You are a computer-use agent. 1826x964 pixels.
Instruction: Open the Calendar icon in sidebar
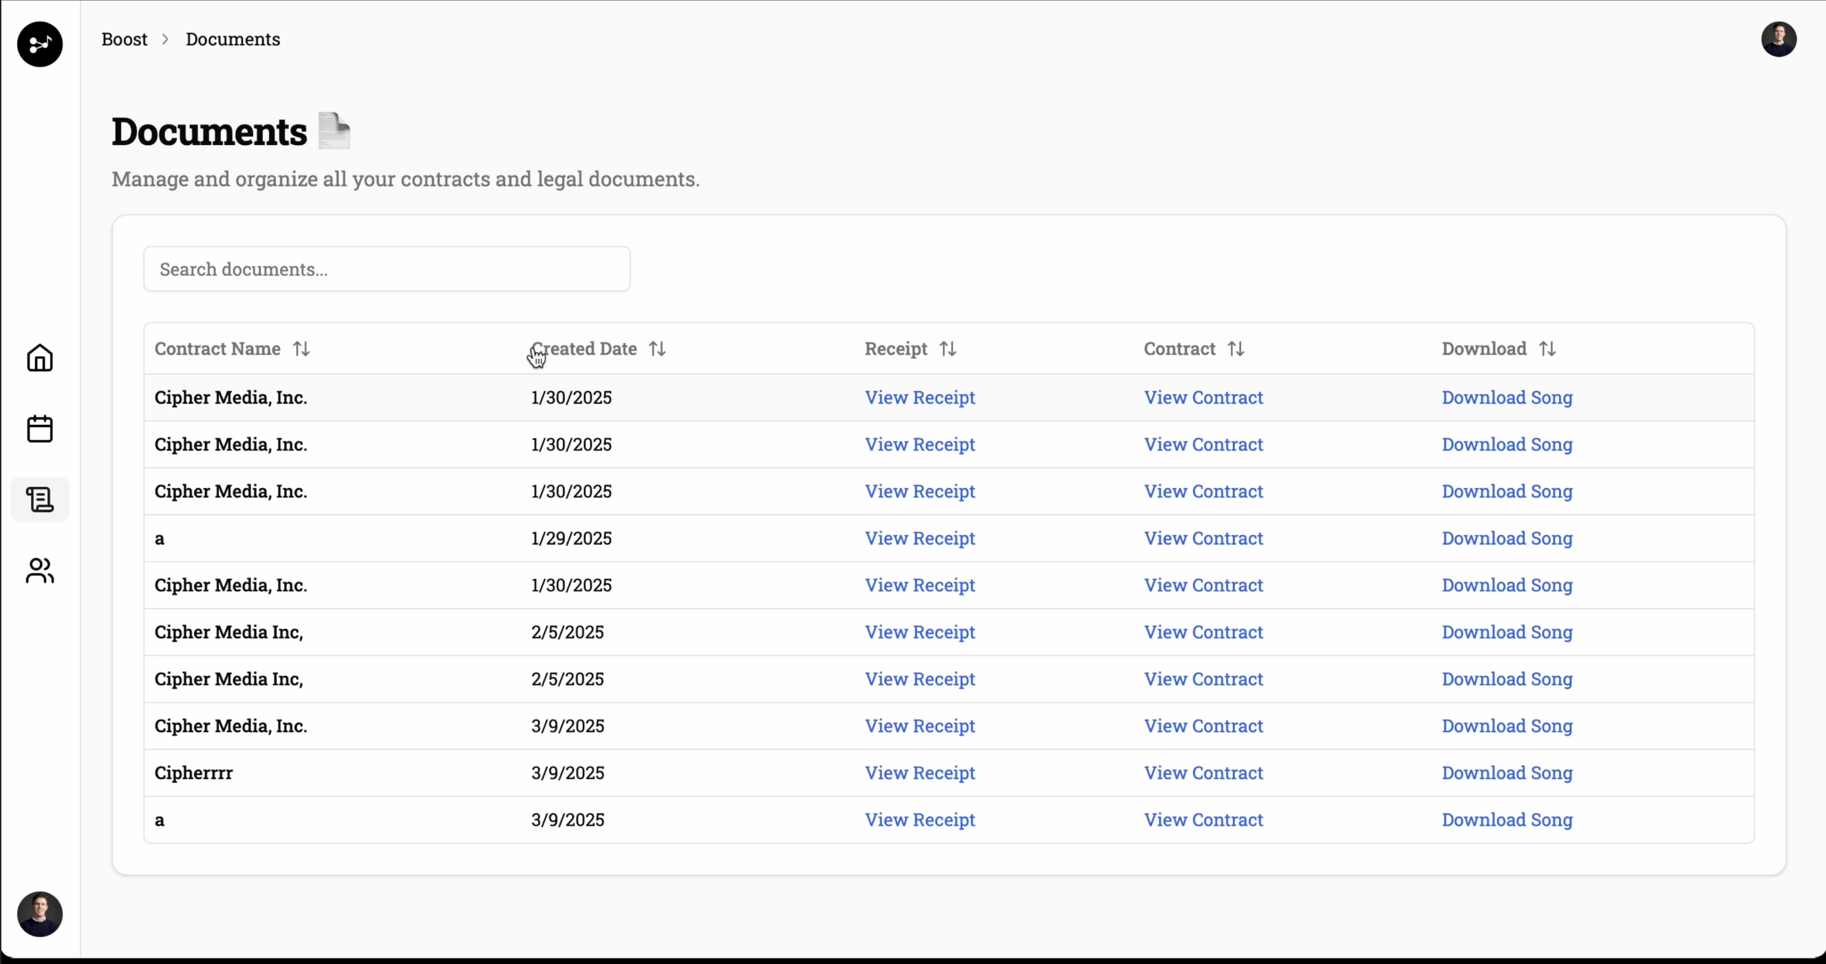pos(40,429)
